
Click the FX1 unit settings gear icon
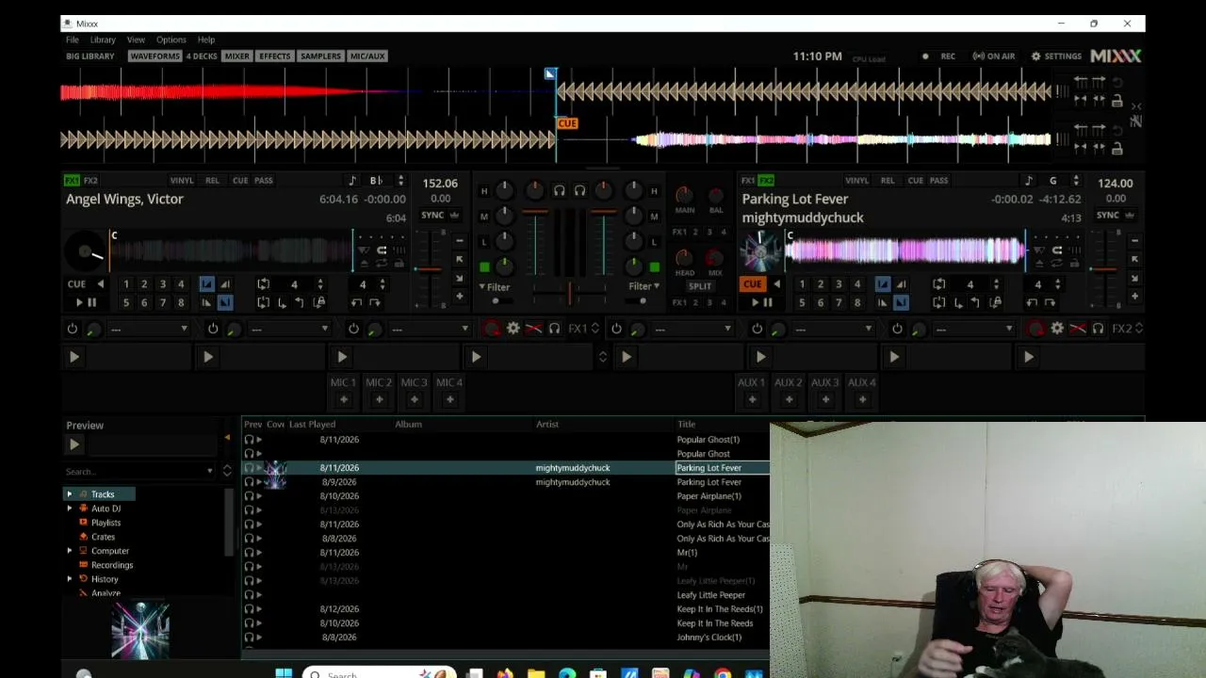coord(513,329)
